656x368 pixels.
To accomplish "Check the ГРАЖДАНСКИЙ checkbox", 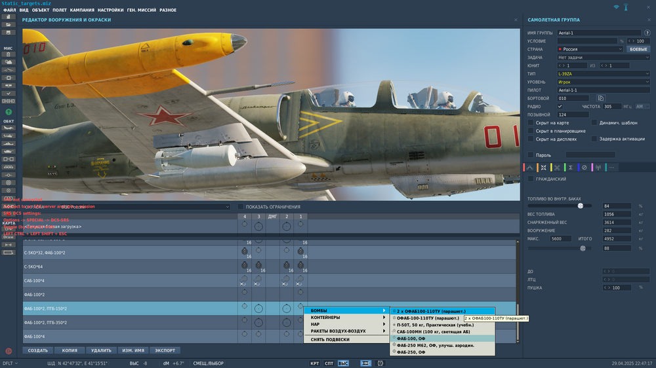I will pyautogui.click(x=531, y=179).
